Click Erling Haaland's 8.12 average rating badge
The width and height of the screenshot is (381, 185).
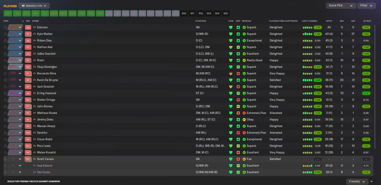[366, 93]
